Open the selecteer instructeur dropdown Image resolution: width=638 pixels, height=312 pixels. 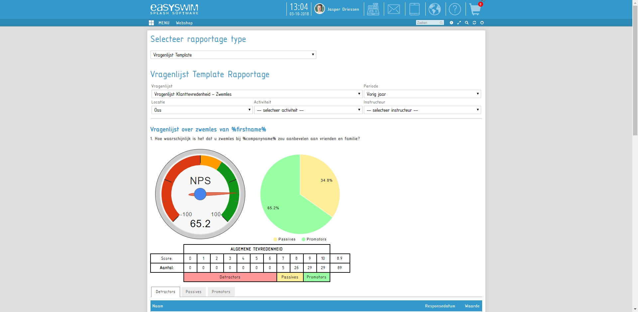[422, 110]
